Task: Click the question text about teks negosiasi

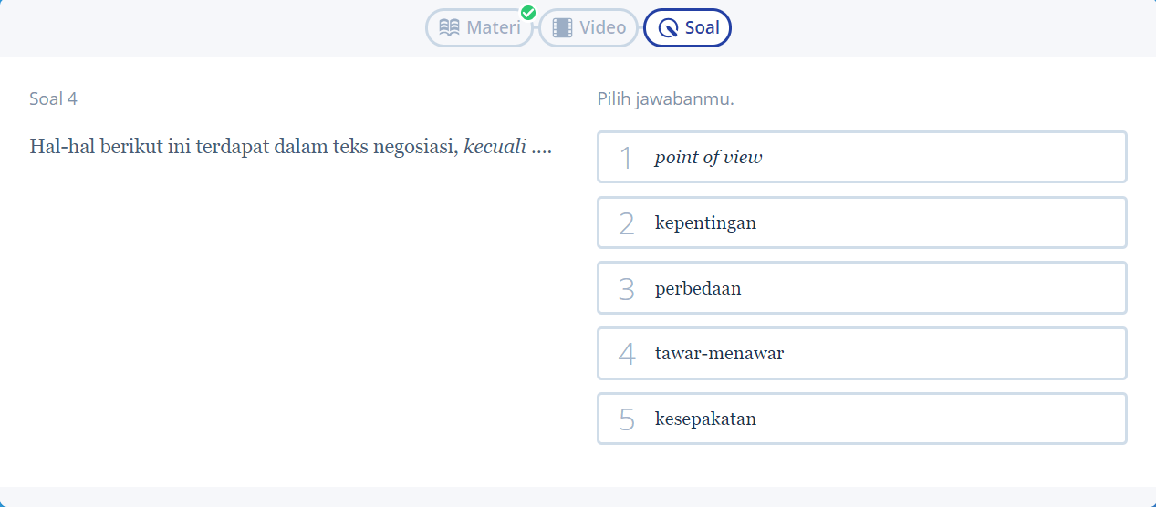Action: click(290, 147)
